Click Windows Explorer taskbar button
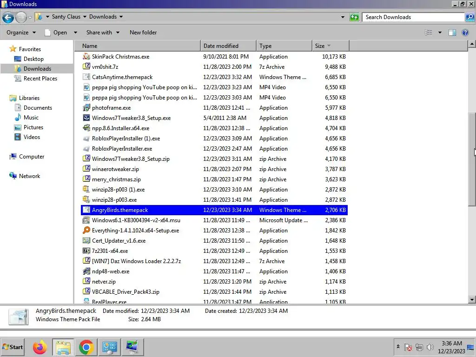 tap(63, 347)
